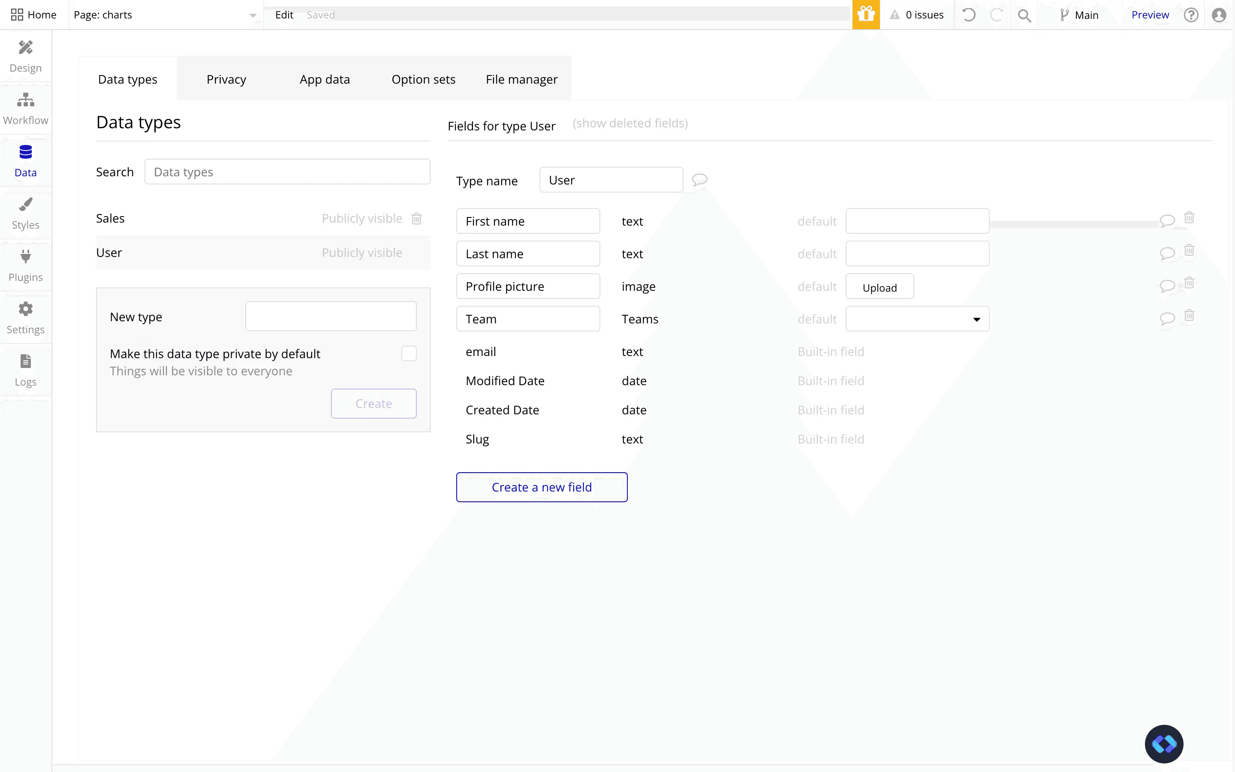This screenshot has width=1235, height=772.
Task: Click show deleted fields link
Action: pos(630,123)
